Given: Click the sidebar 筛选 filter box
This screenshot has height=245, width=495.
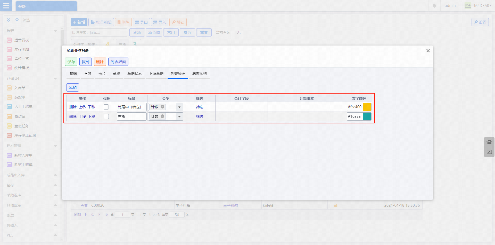Looking at the screenshot, I should pyautogui.click(x=42, y=20).
